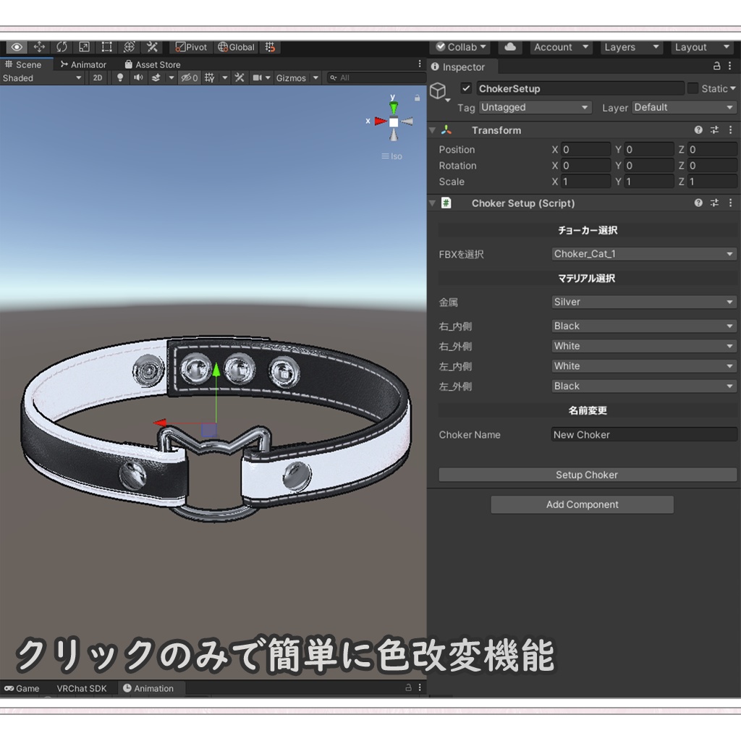The height and width of the screenshot is (741, 741).
Task: Select the Scale tool
Action: point(84,46)
